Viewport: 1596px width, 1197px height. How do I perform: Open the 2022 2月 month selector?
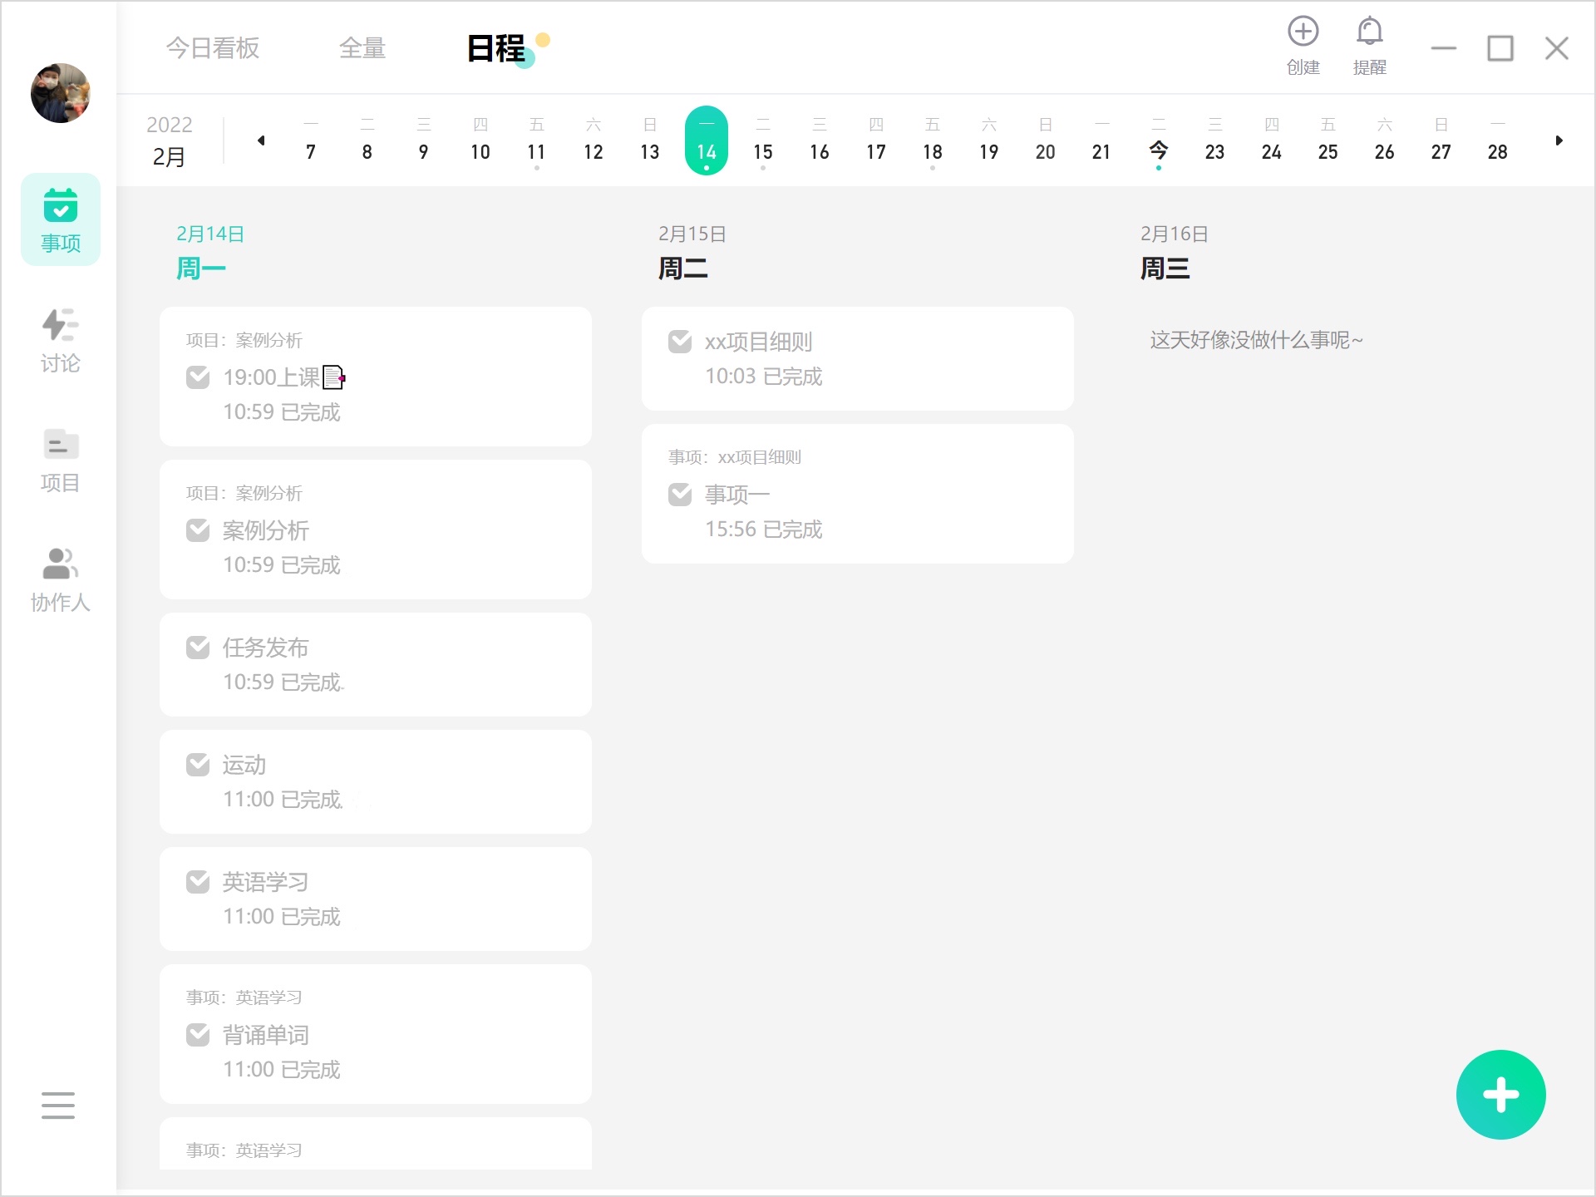point(170,140)
